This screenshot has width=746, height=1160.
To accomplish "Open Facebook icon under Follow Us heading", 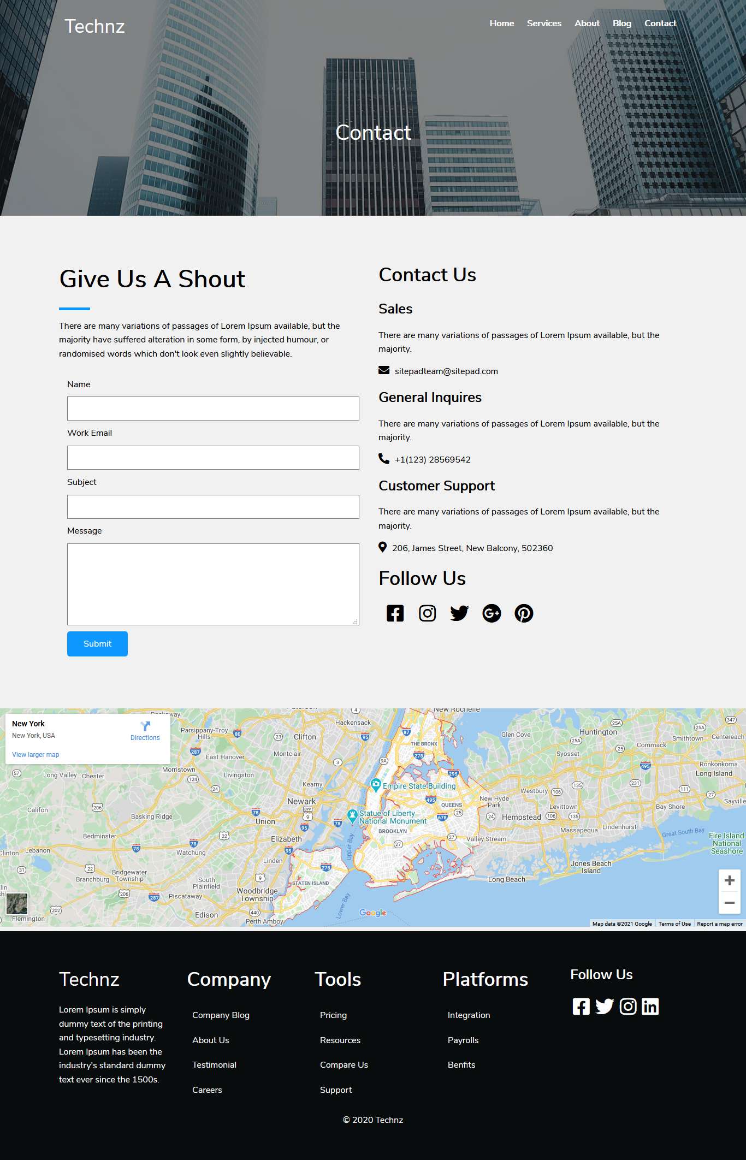I will (395, 613).
